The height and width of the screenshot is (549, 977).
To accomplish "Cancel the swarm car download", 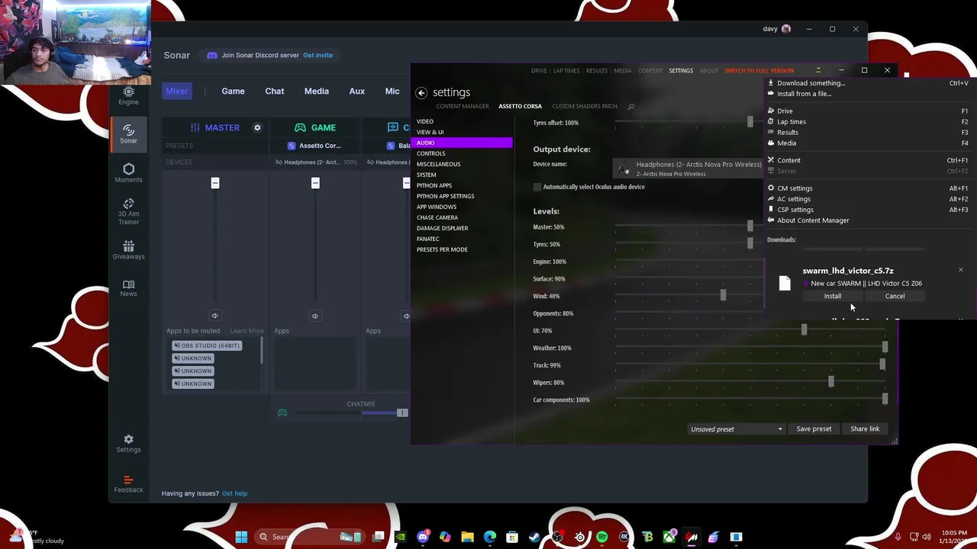I will (895, 296).
